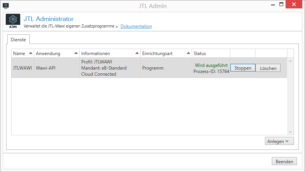
Task: Click the Programm setup type cell
Action: point(152,68)
